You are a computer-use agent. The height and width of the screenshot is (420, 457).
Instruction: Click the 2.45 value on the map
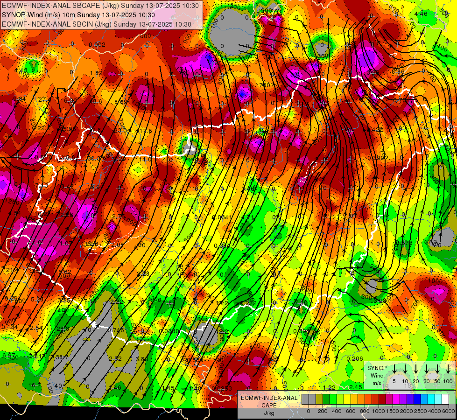[356, 387]
